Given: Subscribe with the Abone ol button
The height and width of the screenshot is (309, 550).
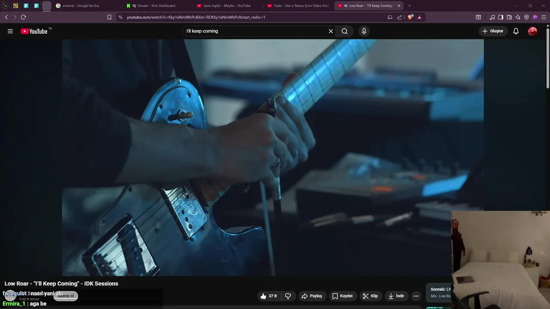Looking at the screenshot, I should (66, 296).
